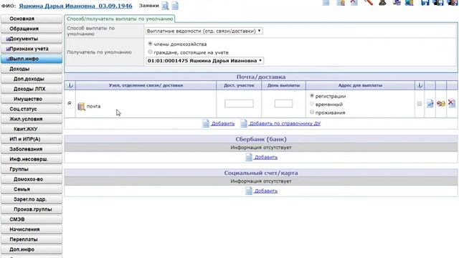
Task: Open Квит.ЖКУ section
Action: pos(32,129)
